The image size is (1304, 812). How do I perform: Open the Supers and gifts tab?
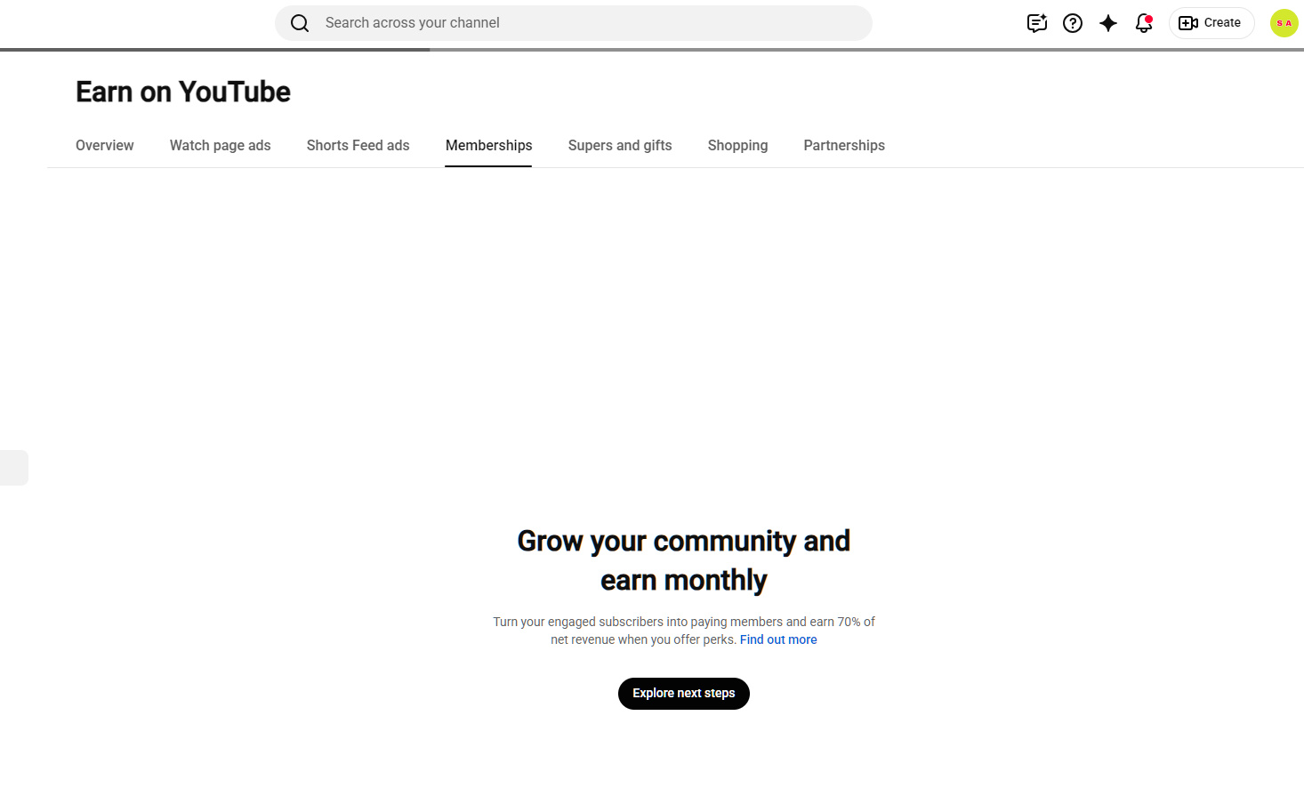point(620,146)
